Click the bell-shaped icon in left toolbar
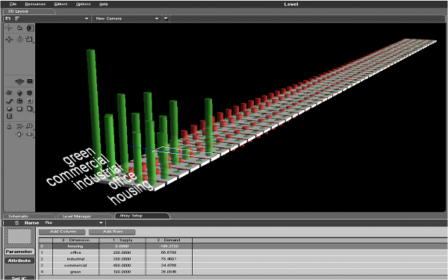Image resolution: width=448 pixels, height=280 pixels. point(9,126)
